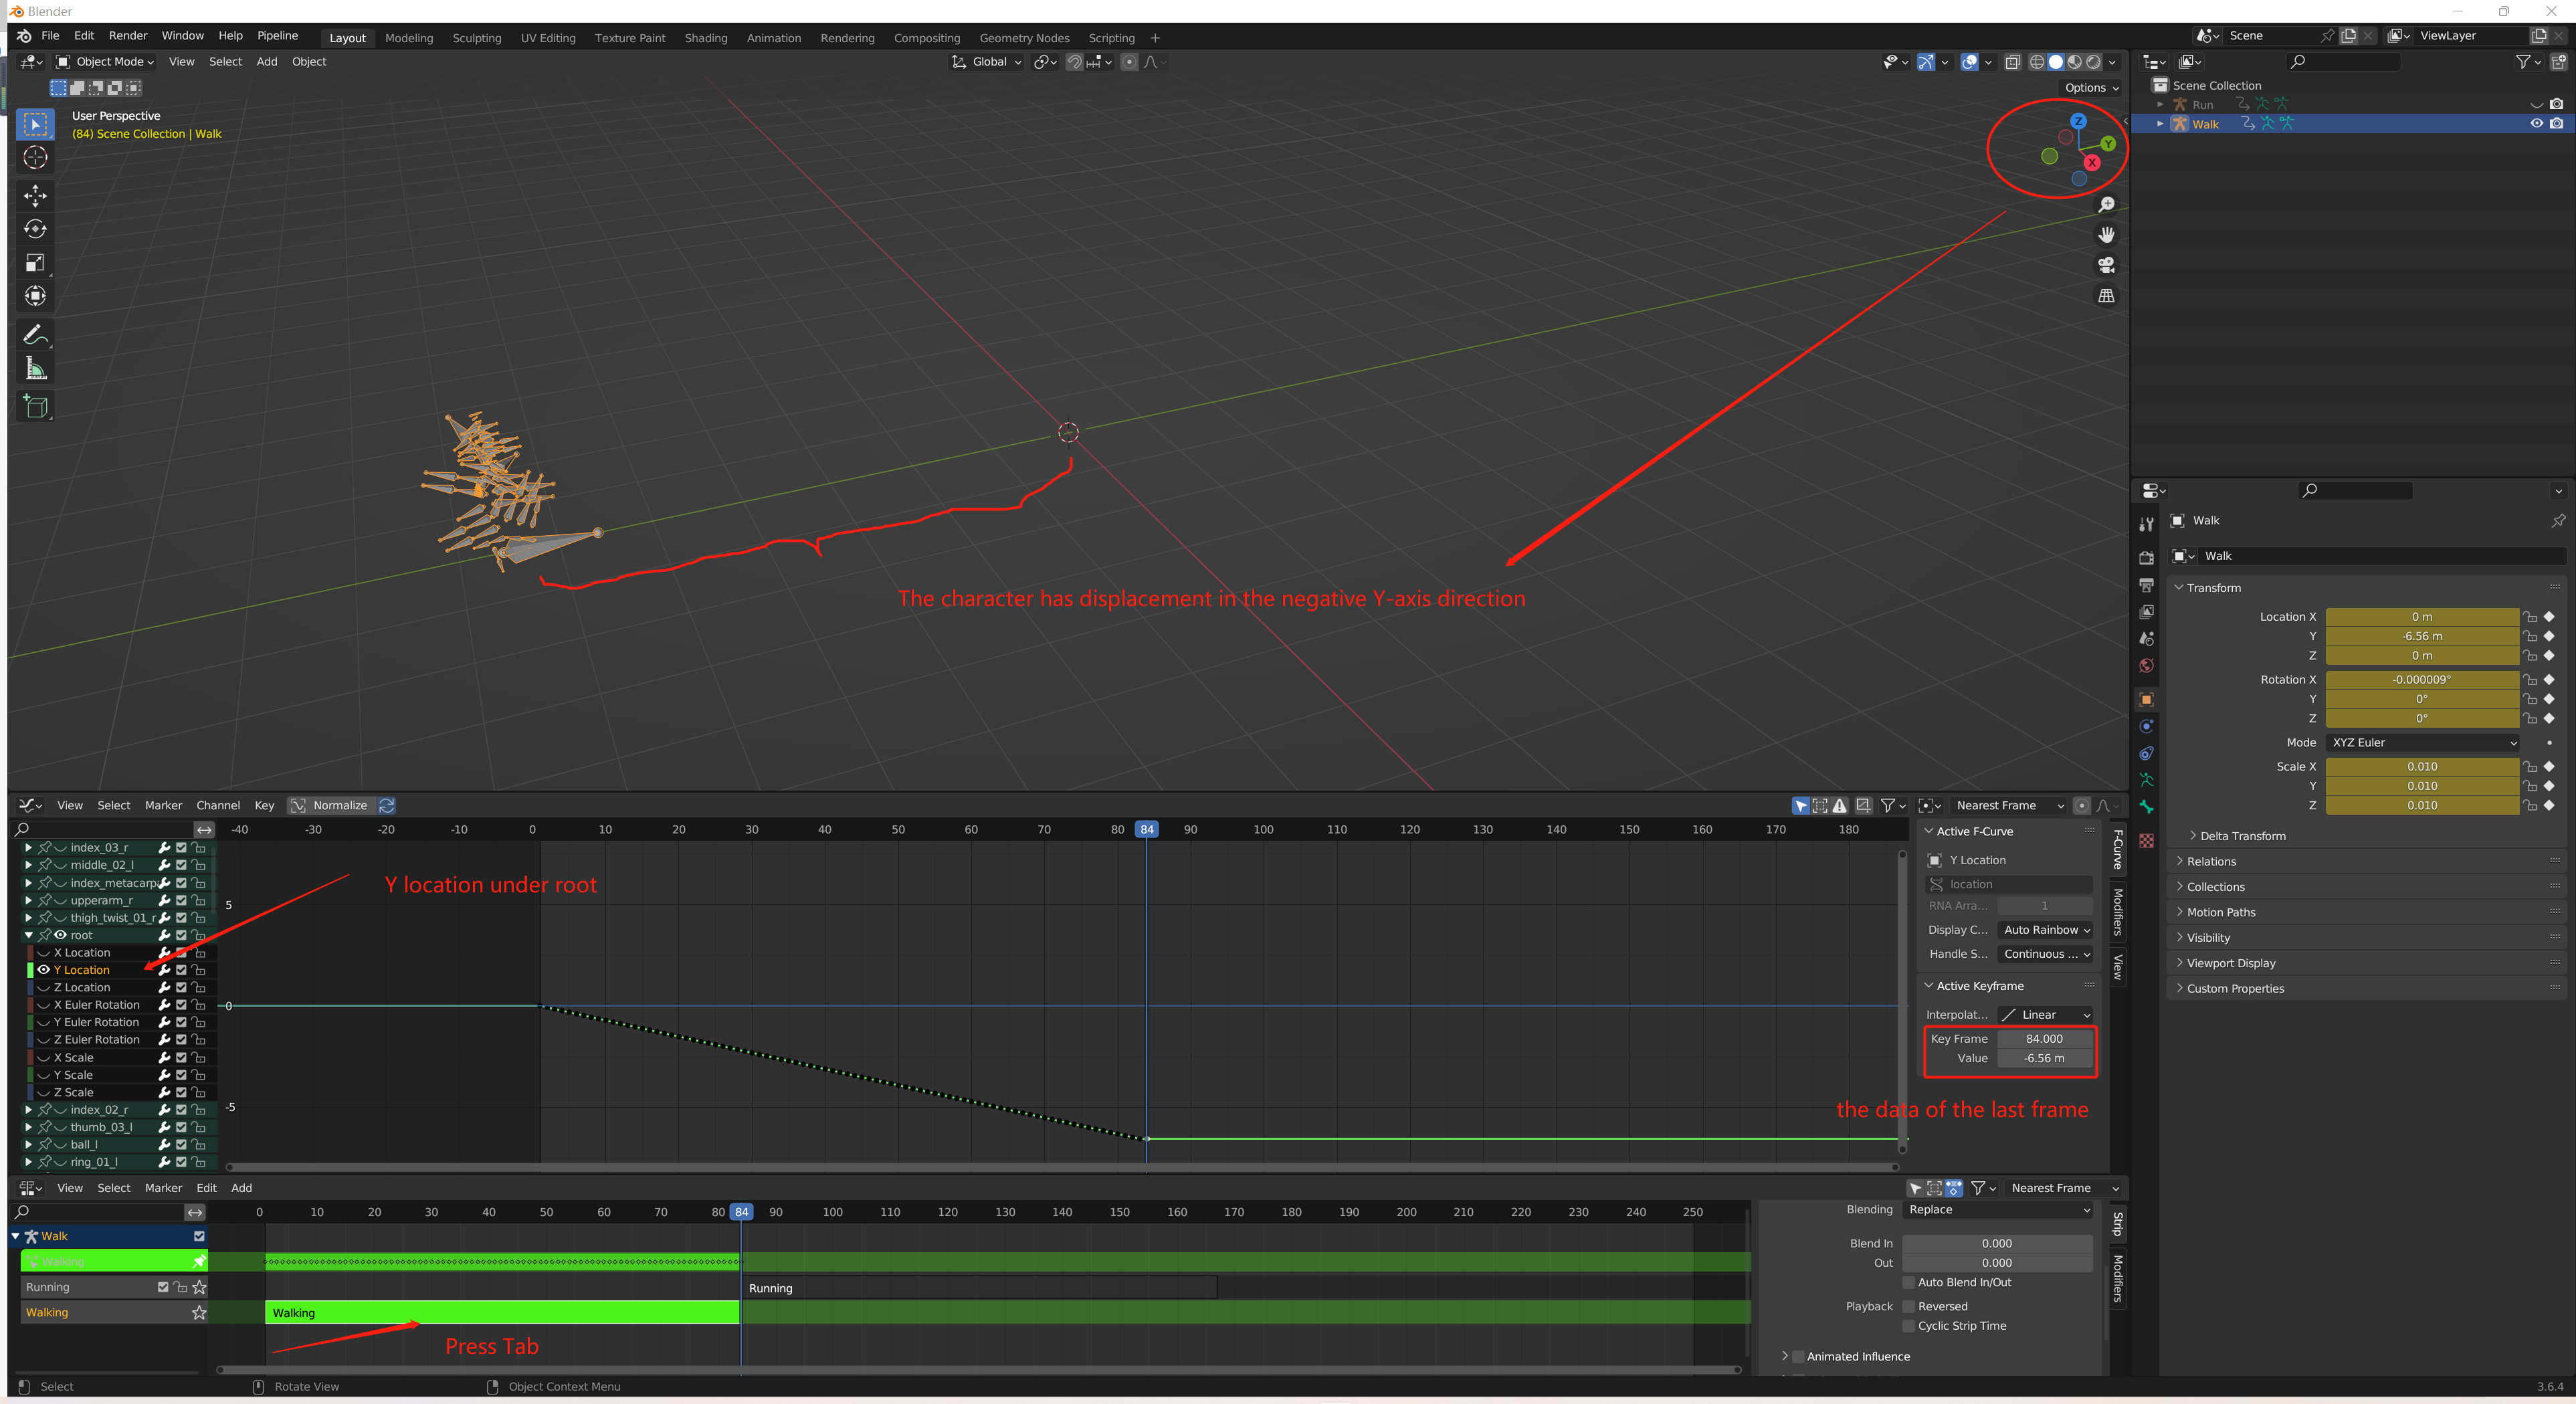
Task: Select the Walking strip in the NLA editor
Action: [x=500, y=1312]
